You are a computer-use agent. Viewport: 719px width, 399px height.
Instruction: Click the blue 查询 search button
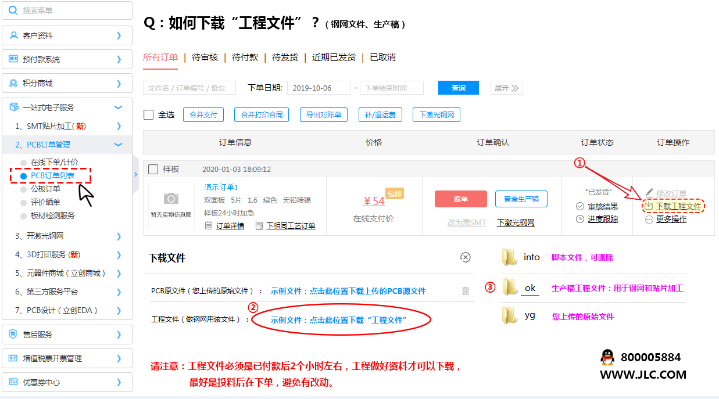click(458, 88)
